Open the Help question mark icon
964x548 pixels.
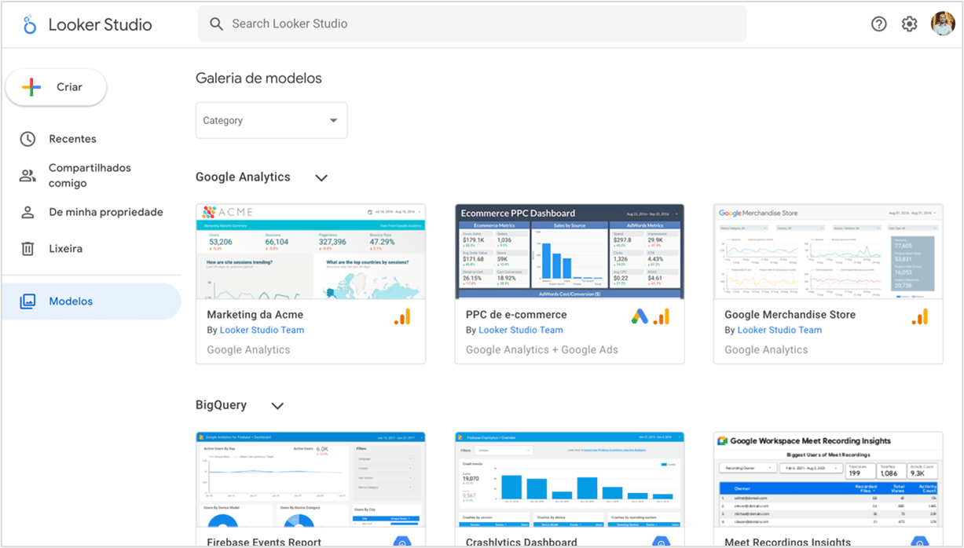tap(878, 24)
